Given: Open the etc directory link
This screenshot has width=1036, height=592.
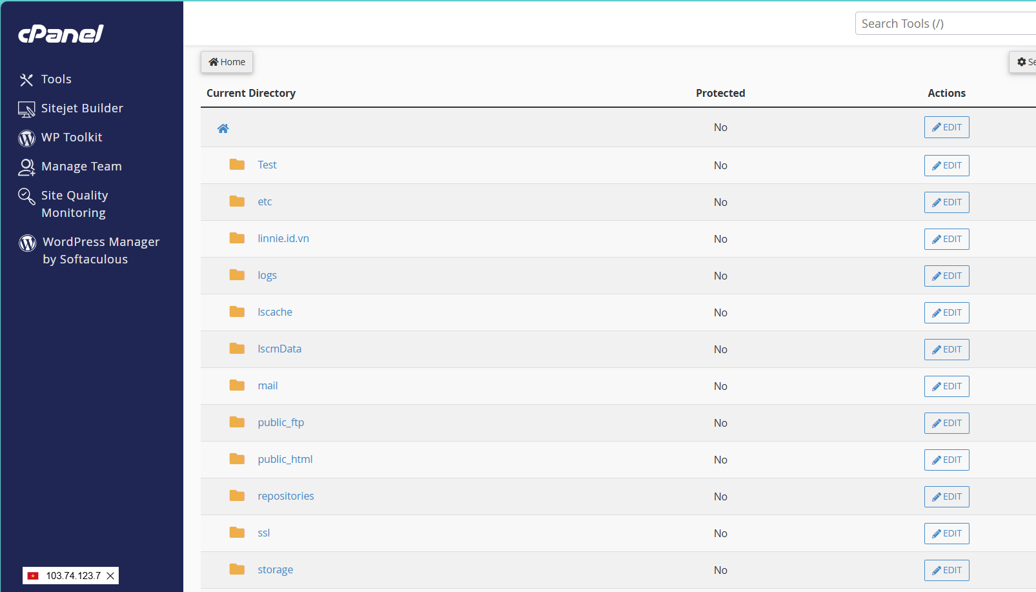Looking at the screenshot, I should click(x=265, y=201).
